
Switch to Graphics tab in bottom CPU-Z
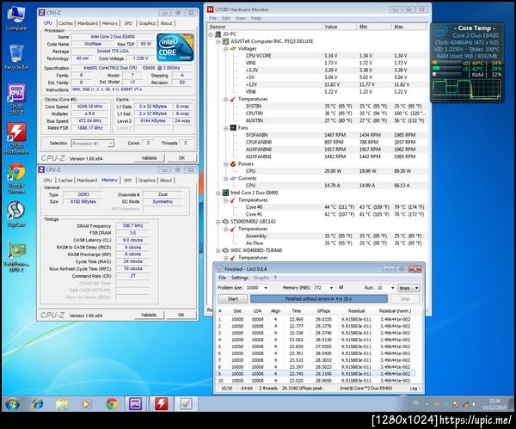click(x=147, y=181)
